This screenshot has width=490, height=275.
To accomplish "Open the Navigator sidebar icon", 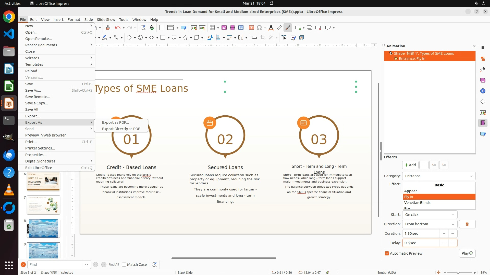I will [483, 91].
